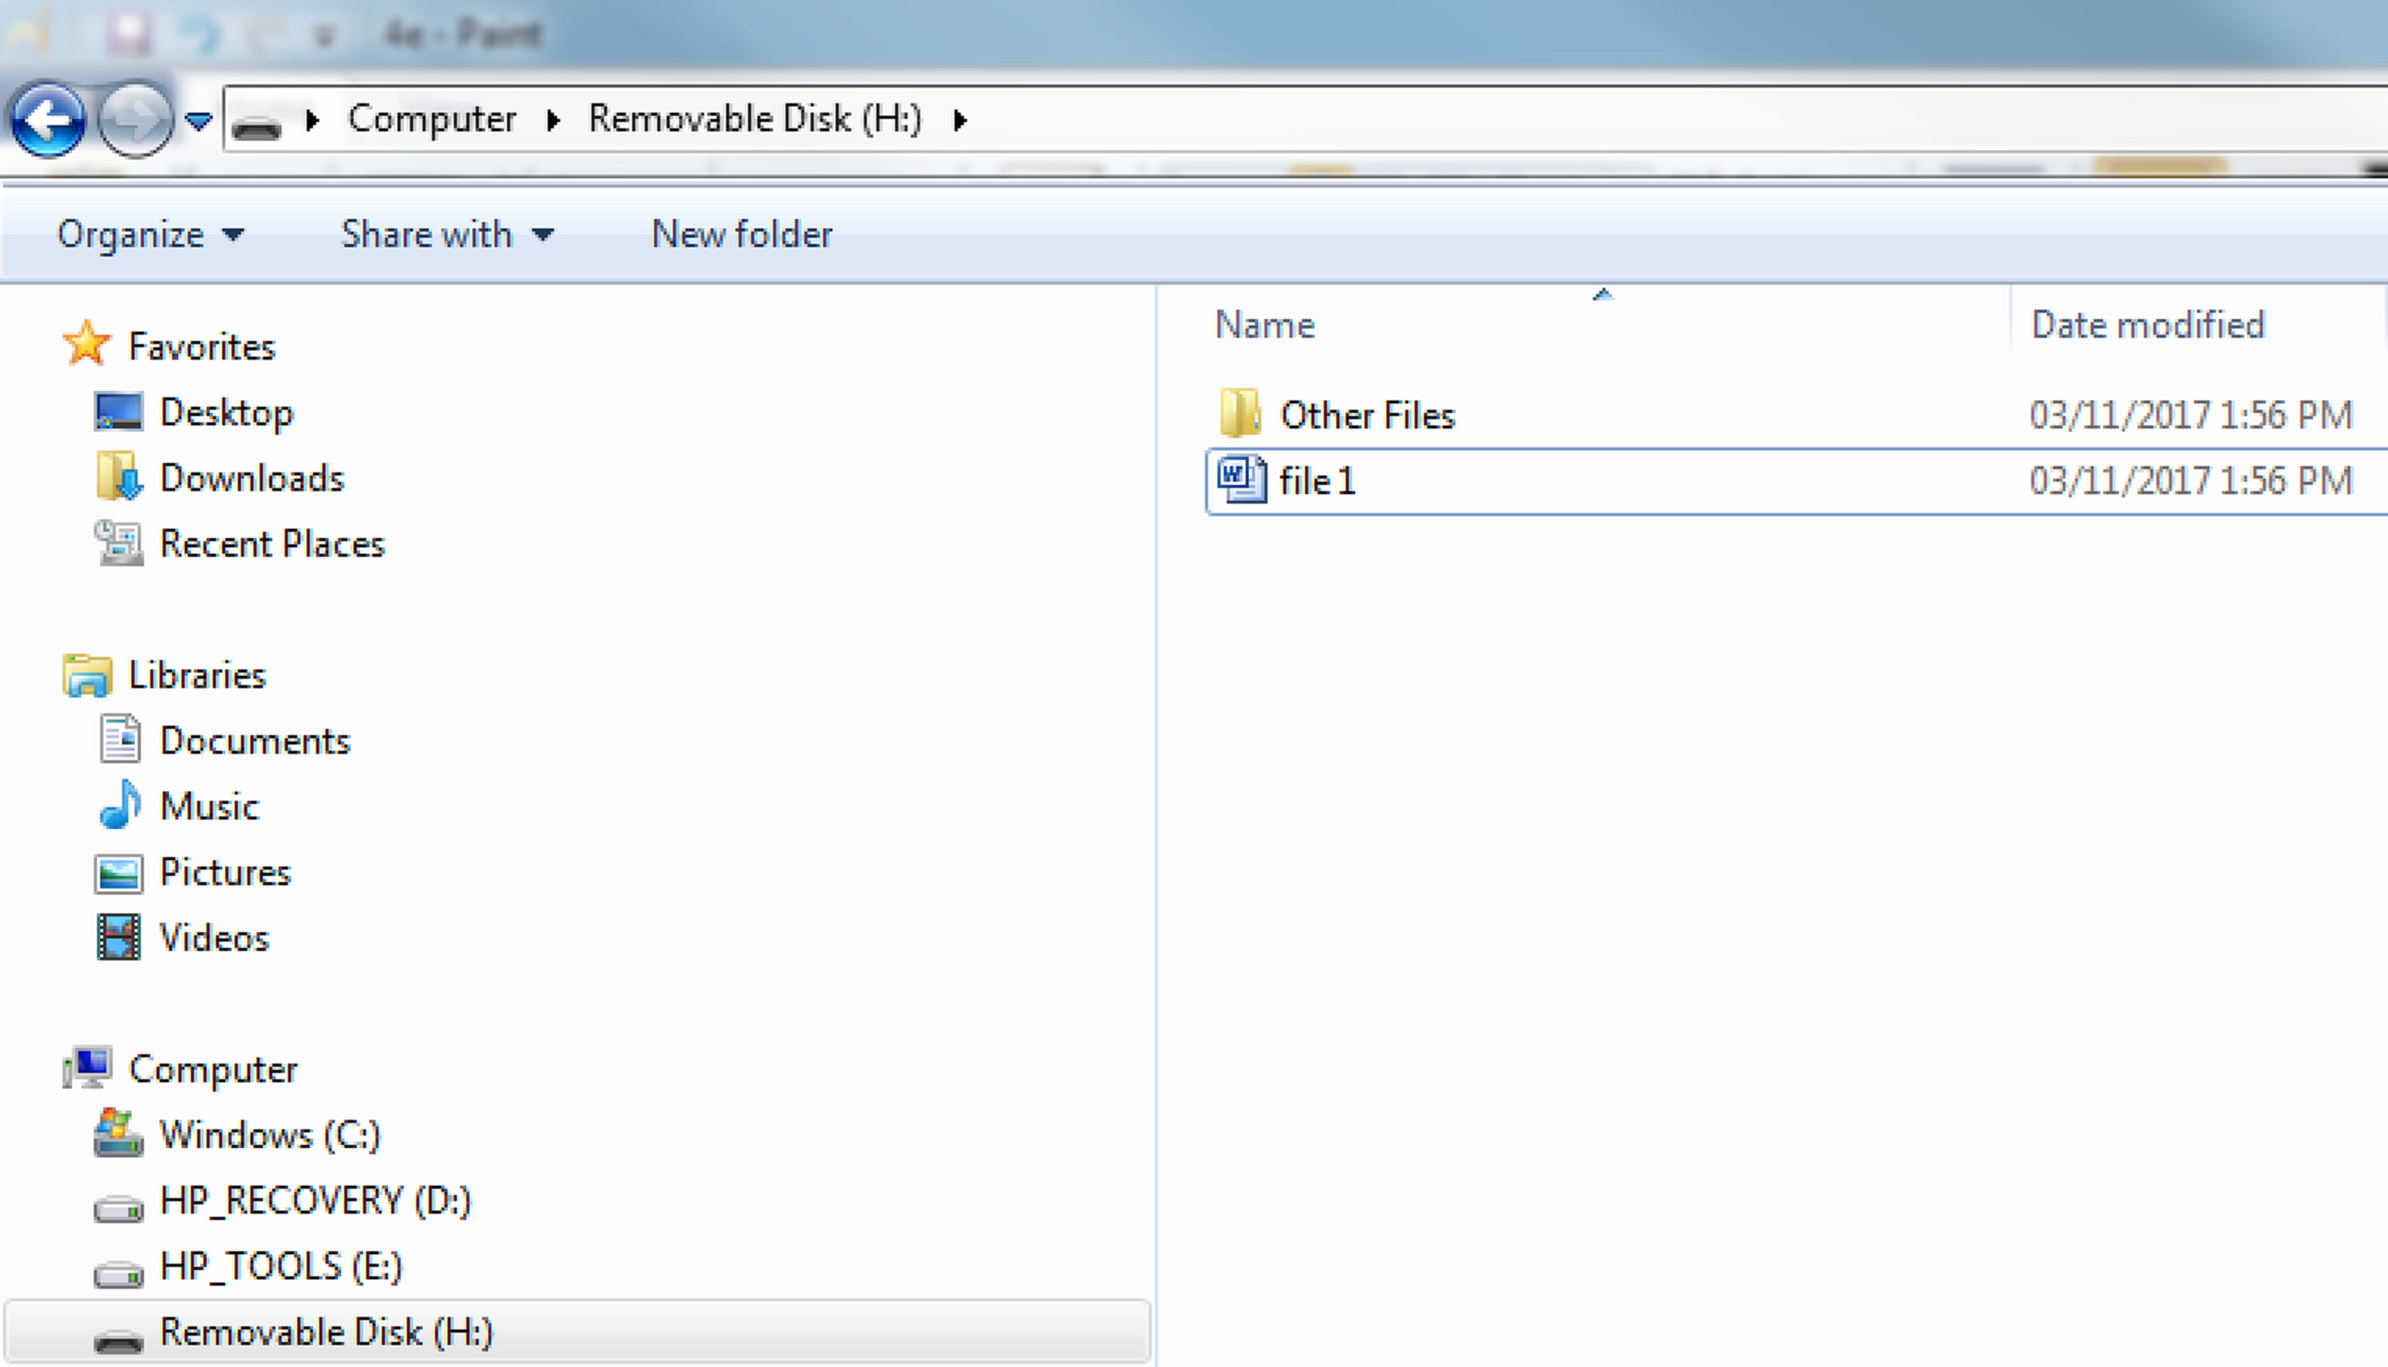
Task: Click the Forward navigation arrow button
Action: pyautogui.click(x=135, y=119)
